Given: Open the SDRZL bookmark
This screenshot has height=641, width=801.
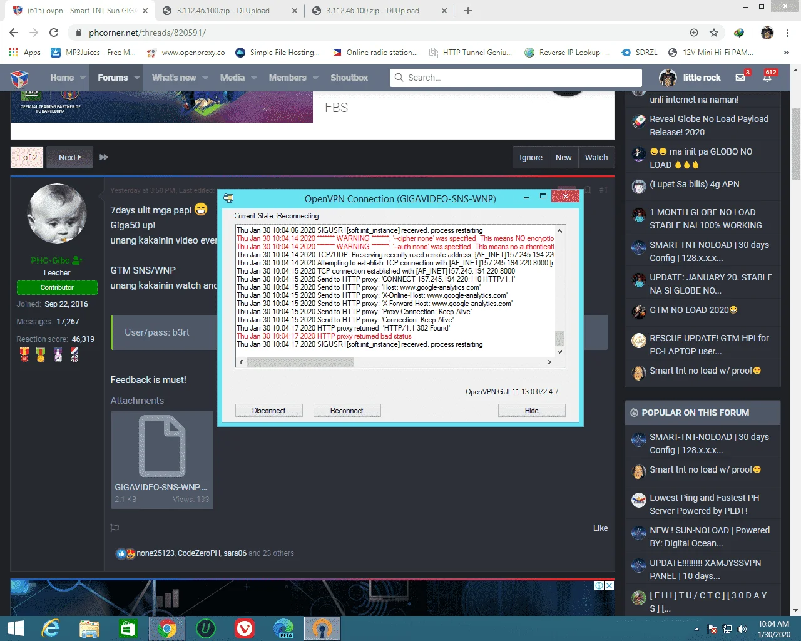Looking at the screenshot, I should tap(639, 53).
